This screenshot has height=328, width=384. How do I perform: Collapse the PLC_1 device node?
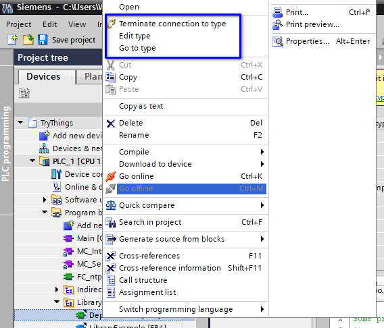click(32, 161)
